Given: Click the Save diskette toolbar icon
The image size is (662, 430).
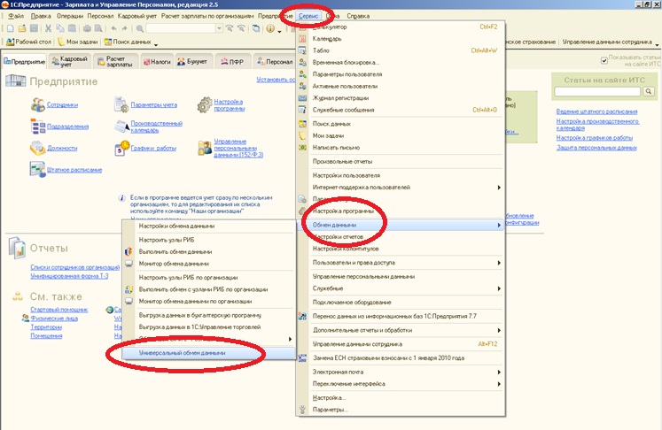Looking at the screenshot, I should click(x=34, y=28).
